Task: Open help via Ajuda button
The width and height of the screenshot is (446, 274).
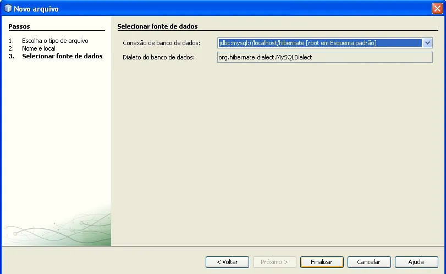Action: point(416,262)
